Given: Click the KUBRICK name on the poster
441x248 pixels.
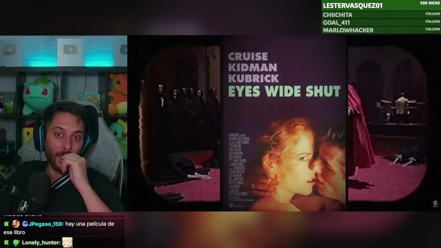Looking at the screenshot, I should coord(253,79).
